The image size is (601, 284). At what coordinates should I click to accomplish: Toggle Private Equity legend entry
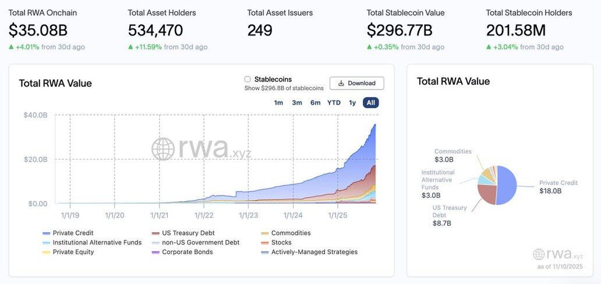pyautogui.click(x=46, y=252)
